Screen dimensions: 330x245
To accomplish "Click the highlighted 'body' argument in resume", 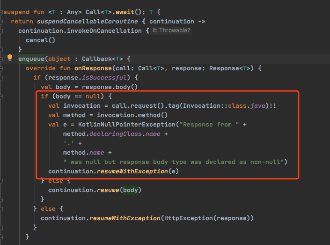I will coord(131,190).
